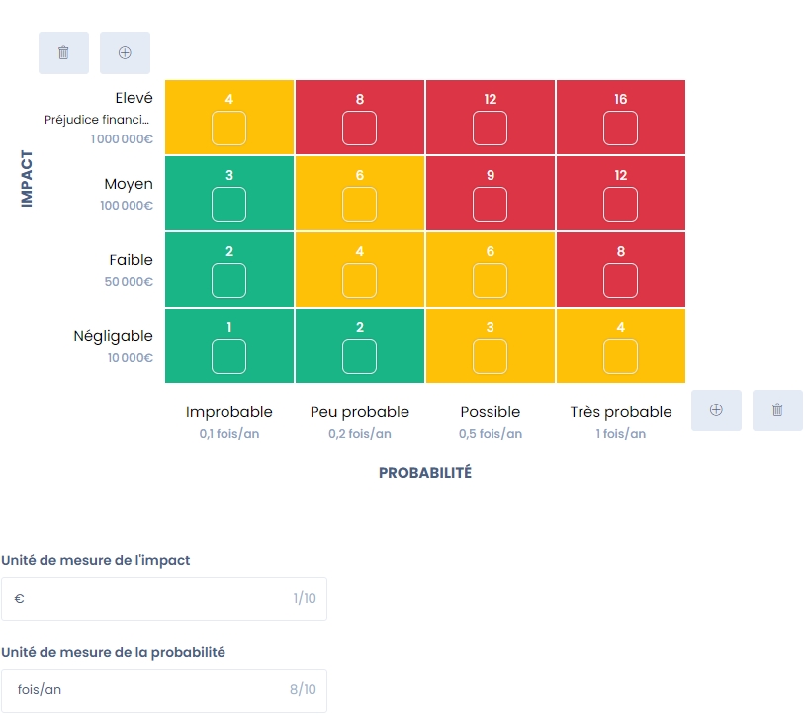Click the trash icon above the impact rows

63,52
